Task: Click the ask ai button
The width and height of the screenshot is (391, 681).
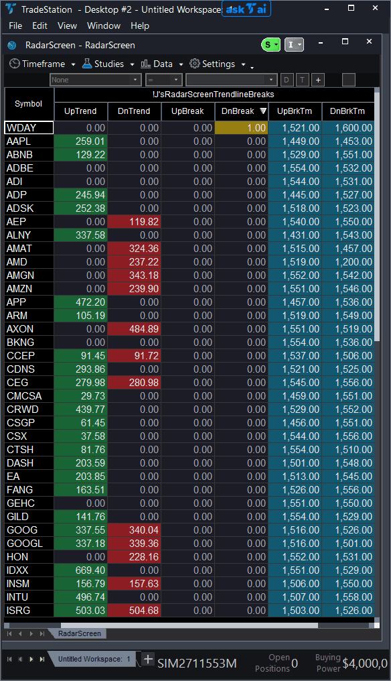Action: coord(246,9)
